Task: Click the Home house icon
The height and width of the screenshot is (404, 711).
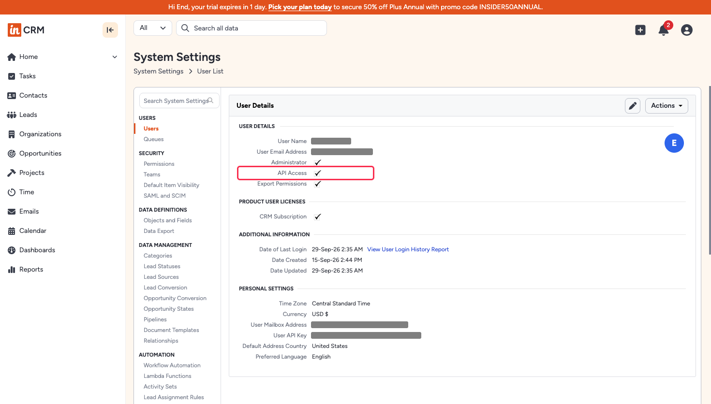Action: 12,57
